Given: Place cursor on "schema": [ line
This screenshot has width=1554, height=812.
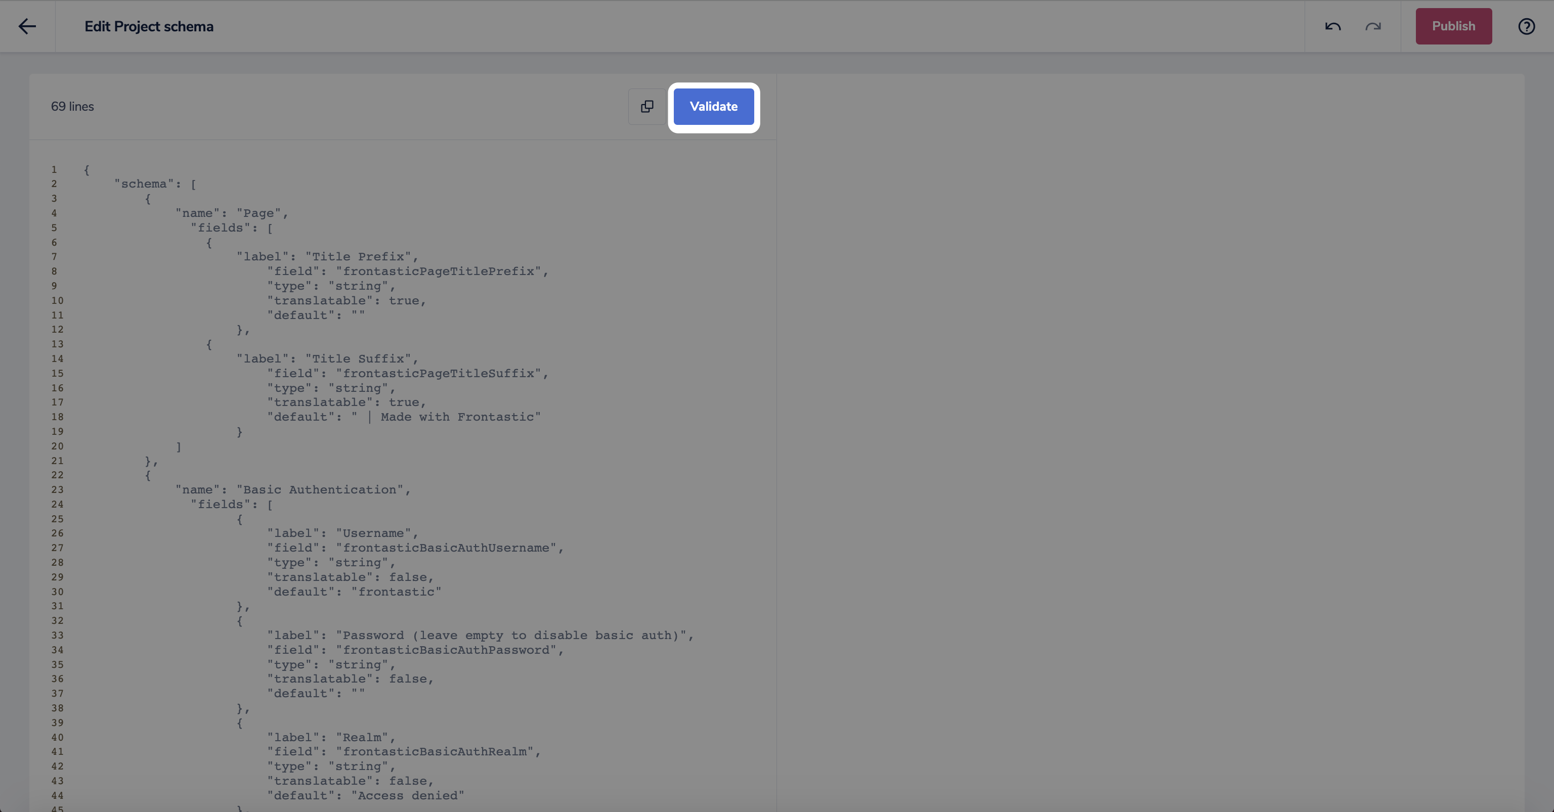Looking at the screenshot, I should point(155,184).
